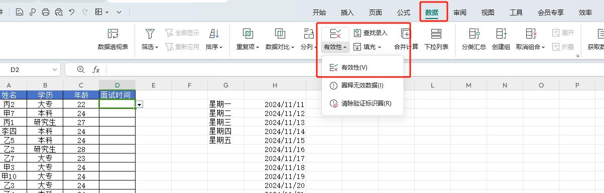Click the 取消组合 ungroup icon
Viewport: 604px width, 193px height.
(x=531, y=34)
